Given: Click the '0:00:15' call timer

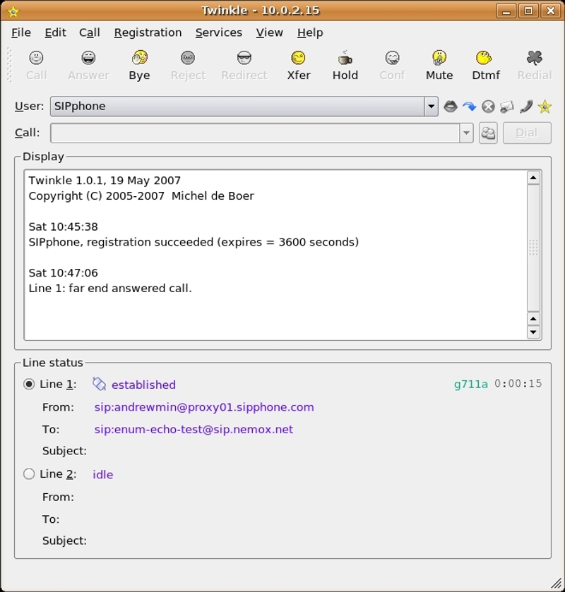Looking at the screenshot, I should pyautogui.click(x=518, y=384).
